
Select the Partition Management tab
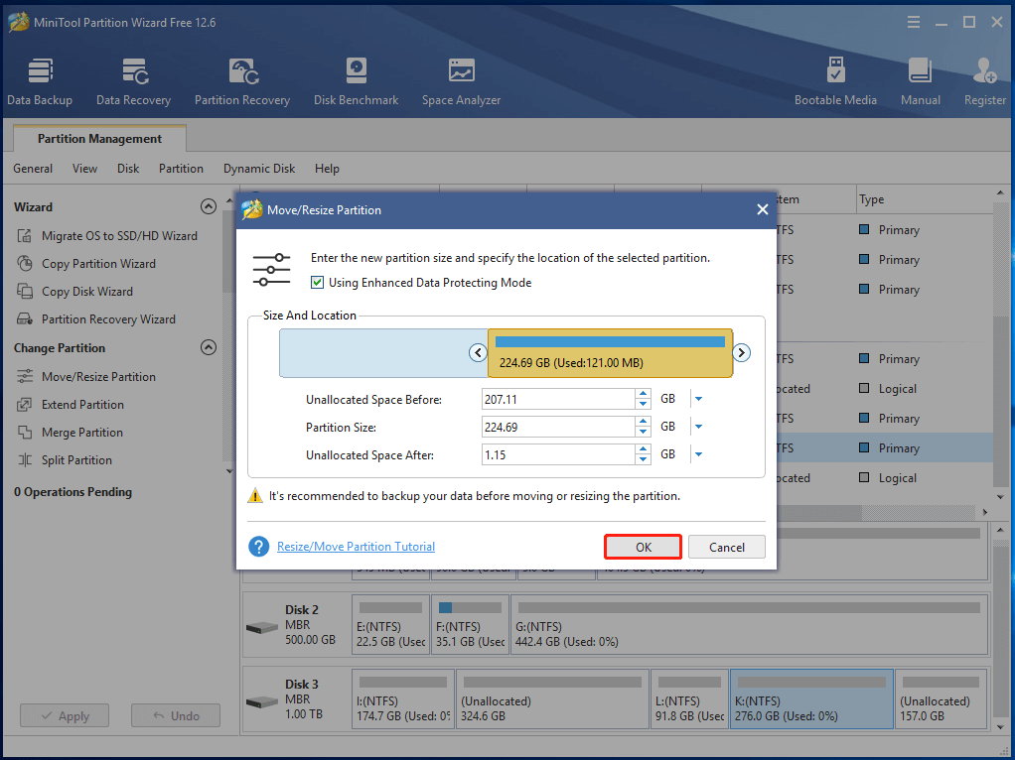[99, 139]
